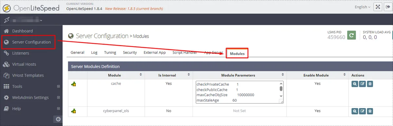Switch to the Tuning tab
This screenshot has height=126, width=393.
point(110,52)
